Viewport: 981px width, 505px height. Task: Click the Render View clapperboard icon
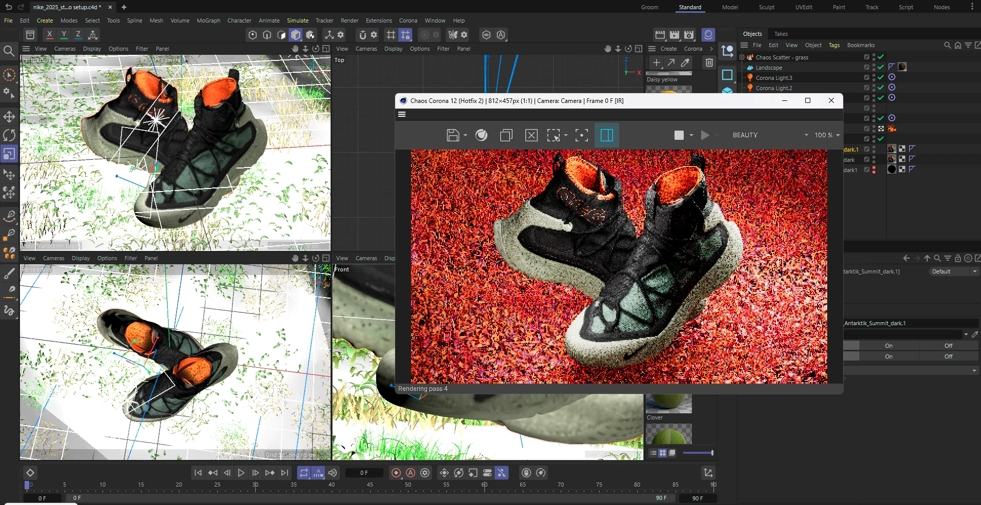(660, 35)
